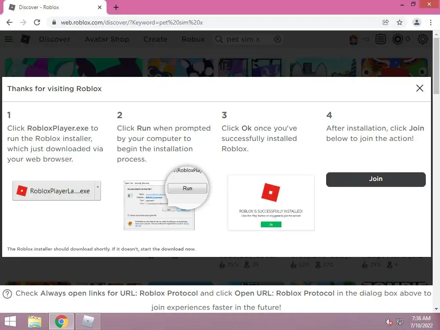440x330 pixels.
Task: Open the Roblox notifications list icon
Action: coord(381,39)
